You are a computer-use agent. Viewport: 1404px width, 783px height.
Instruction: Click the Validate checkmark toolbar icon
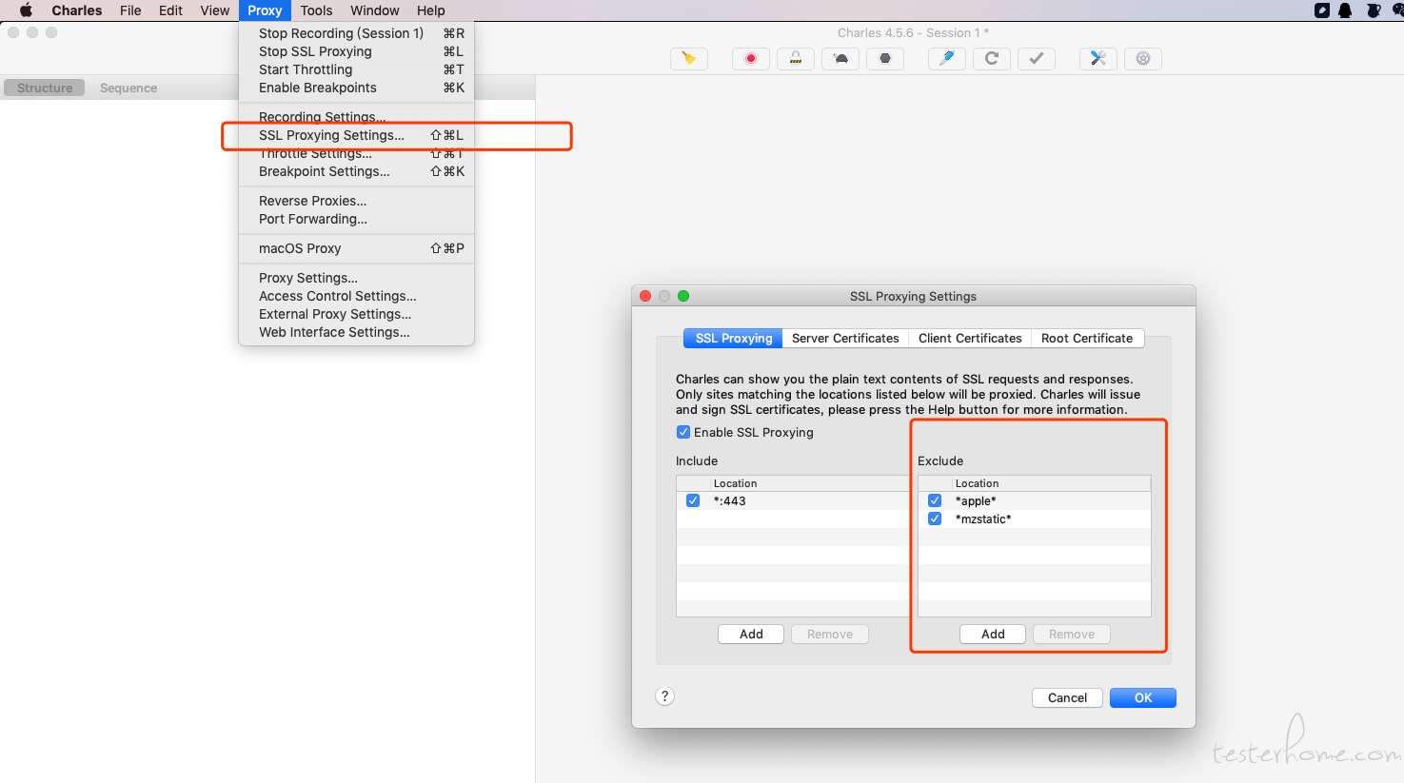coord(1037,59)
